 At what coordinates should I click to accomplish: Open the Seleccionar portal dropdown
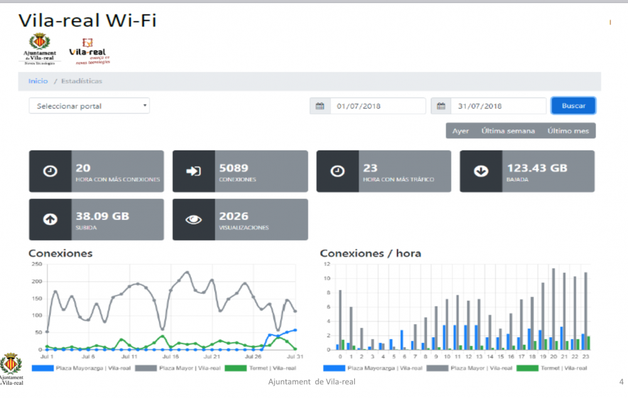(89, 106)
